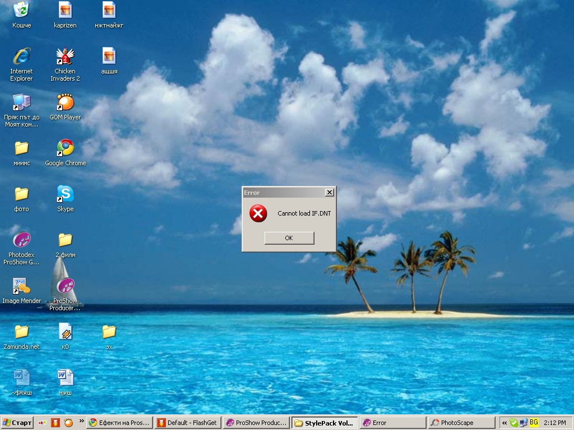574x430 pixels.
Task: Switch to PhotoScape taskbar button
Action: pyautogui.click(x=461, y=423)
